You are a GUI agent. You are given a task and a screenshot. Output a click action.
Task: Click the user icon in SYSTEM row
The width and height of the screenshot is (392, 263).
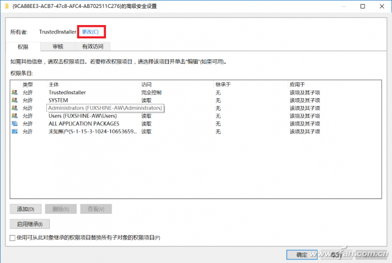(x=14, y=100)
